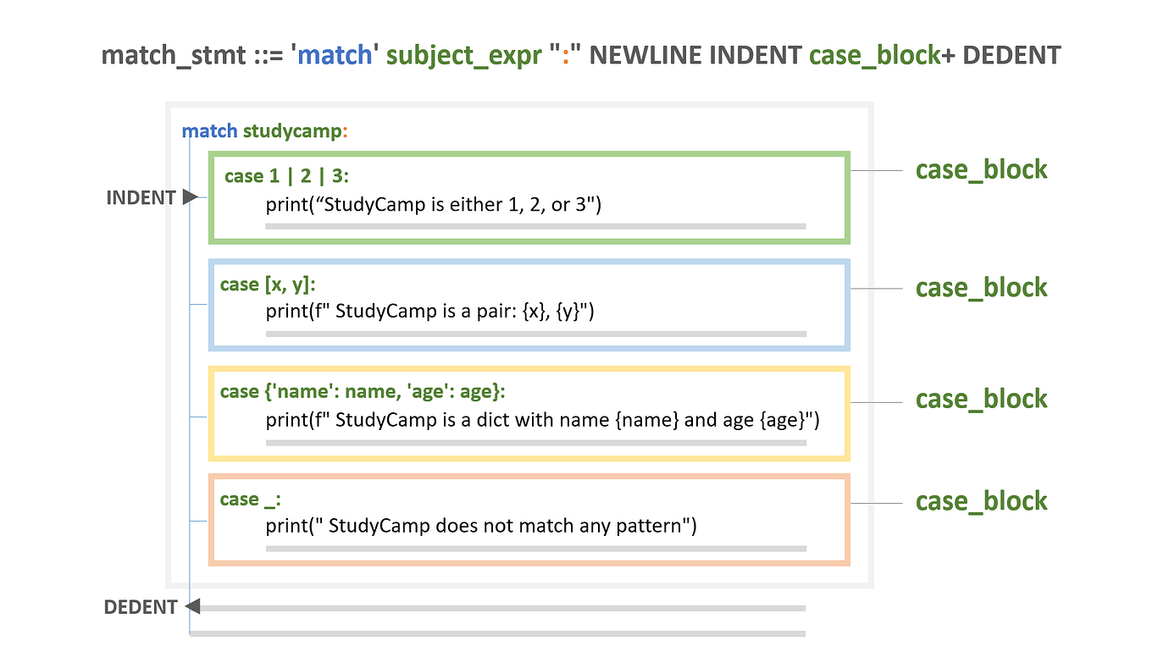The image size is (1169, 657).
Task: Click the INDENT label beside the arrowhead
Action: [x=141, y=197]
